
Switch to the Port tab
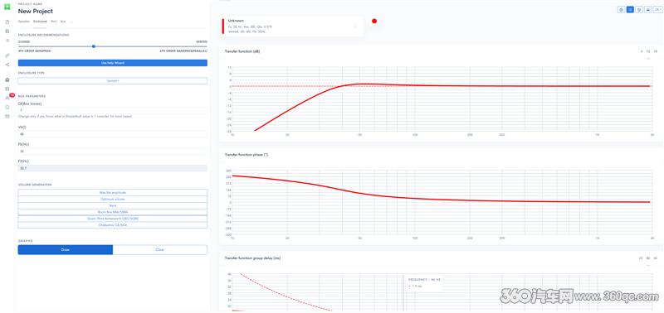coord(53,22)
